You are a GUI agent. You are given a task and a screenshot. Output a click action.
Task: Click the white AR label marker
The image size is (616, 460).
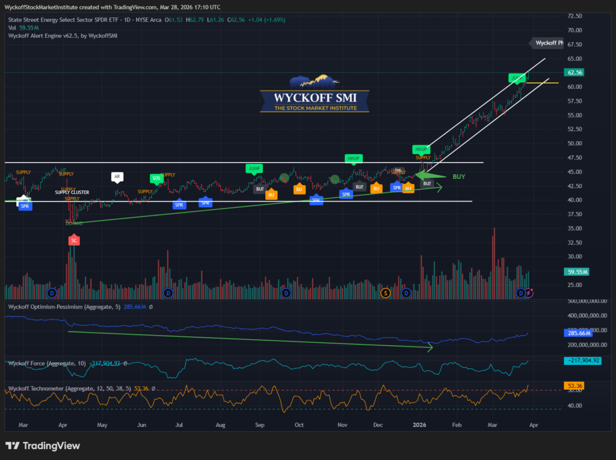point(117,177)
